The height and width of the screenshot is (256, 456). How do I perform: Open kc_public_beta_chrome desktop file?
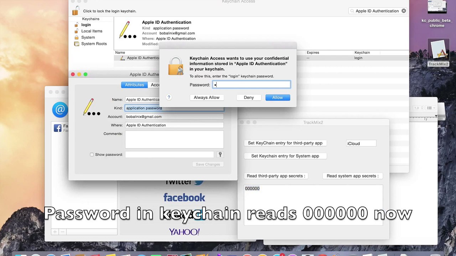tap(437, 14)
